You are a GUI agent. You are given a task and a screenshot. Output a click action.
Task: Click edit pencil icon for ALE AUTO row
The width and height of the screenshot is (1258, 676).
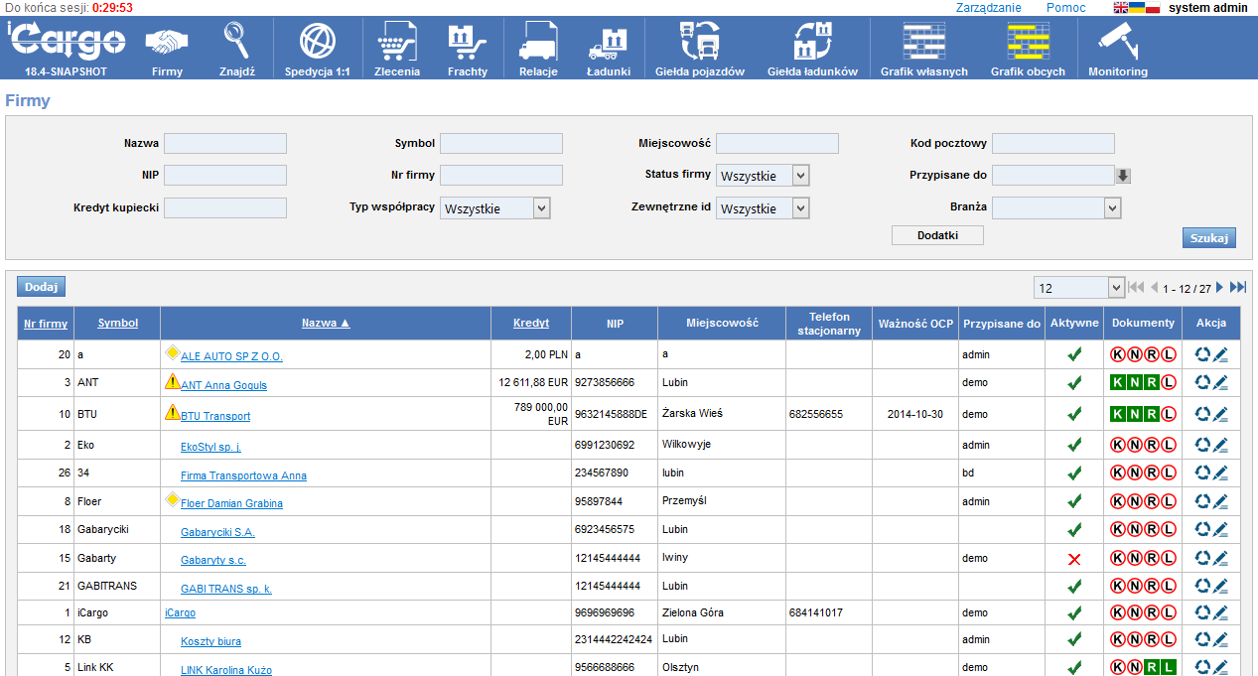[1220, 354]
